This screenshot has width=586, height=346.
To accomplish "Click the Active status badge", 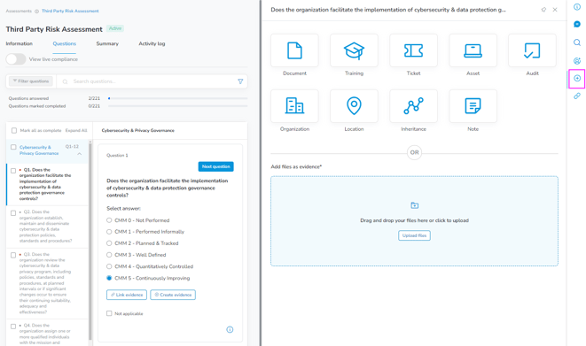I will click(x=115, y=28).
